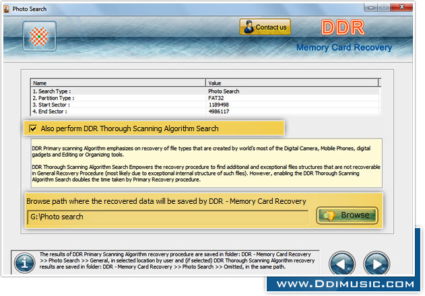
Task: Select the Value column header
Action: (x=292, y=83)
